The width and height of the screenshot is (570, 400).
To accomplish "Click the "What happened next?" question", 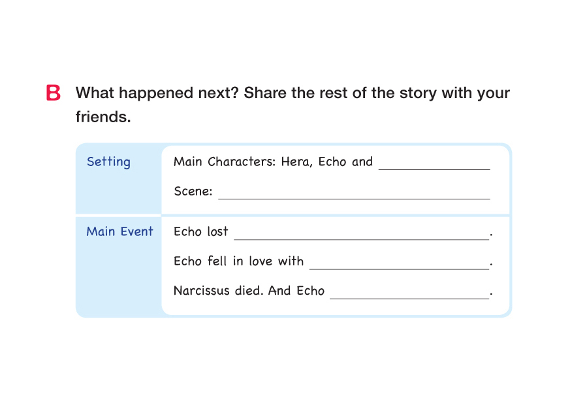I will [157, 93].
